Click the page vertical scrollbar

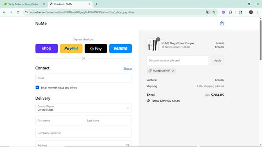click(x=260, y=40)
